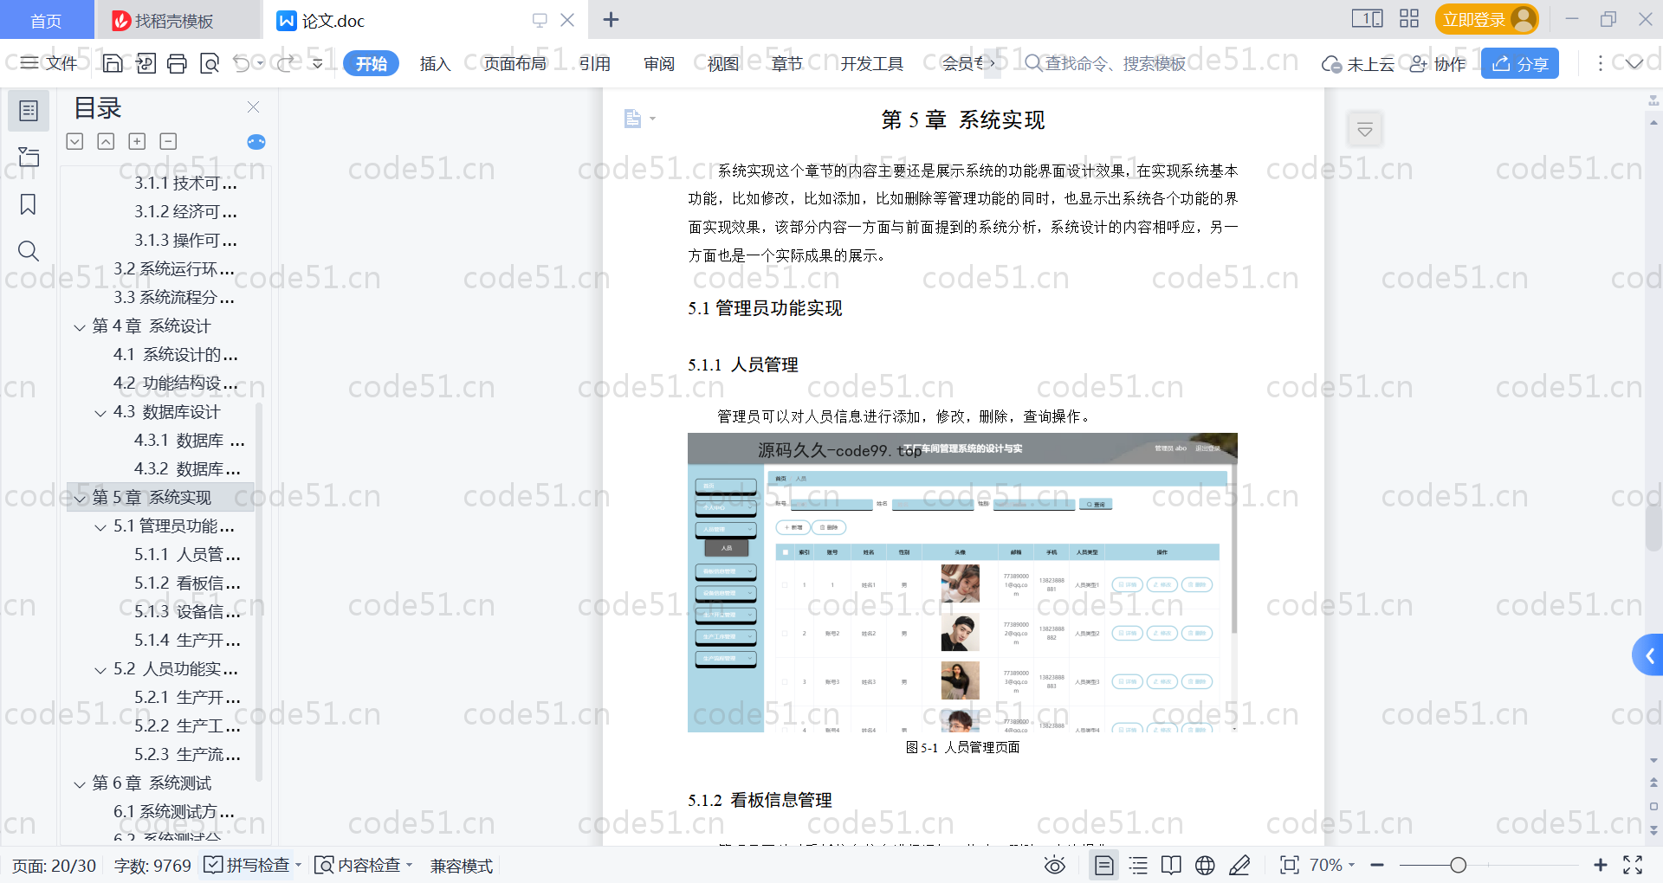Image resolution: width=1663 pixels, height=883 pixels.
Task: Click the minus heading level icon in the 目录 panel
Action: point(168,141)
